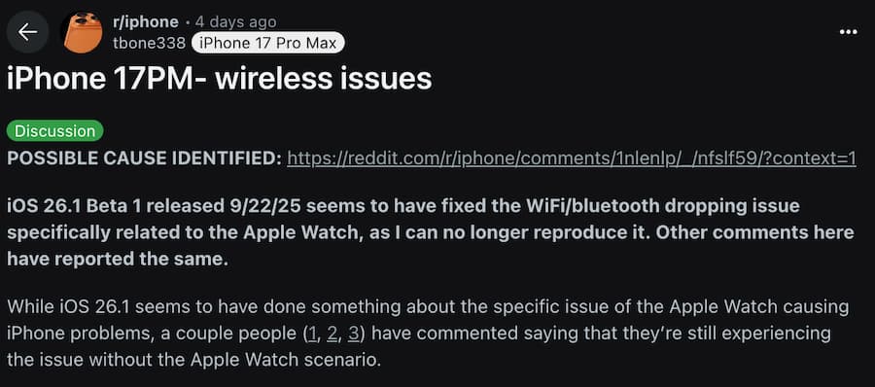
Task: Visit the r/iphone subreddit name link
Action: pyautogui.click(x=145, y=22)
